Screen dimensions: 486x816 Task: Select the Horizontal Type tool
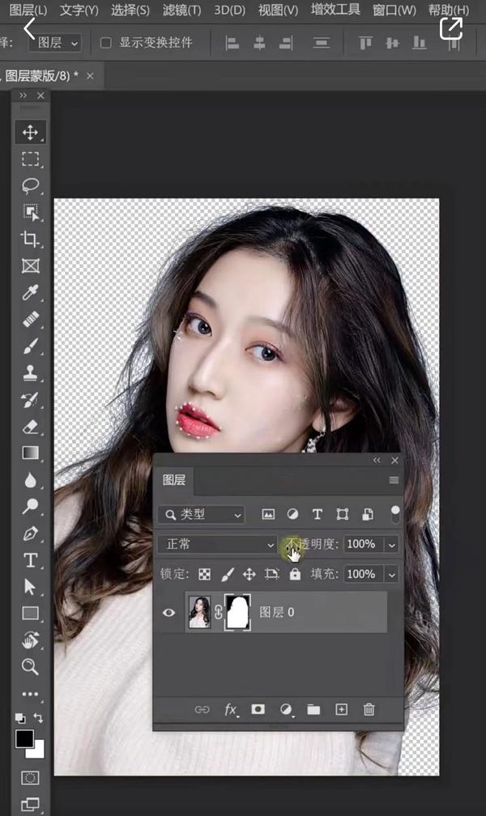click(x=31, y=559)
